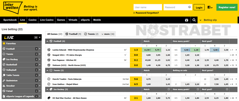The image size is (239, 101).
Task: Click the Facebook login icon
Action: (x=209, y=7)
